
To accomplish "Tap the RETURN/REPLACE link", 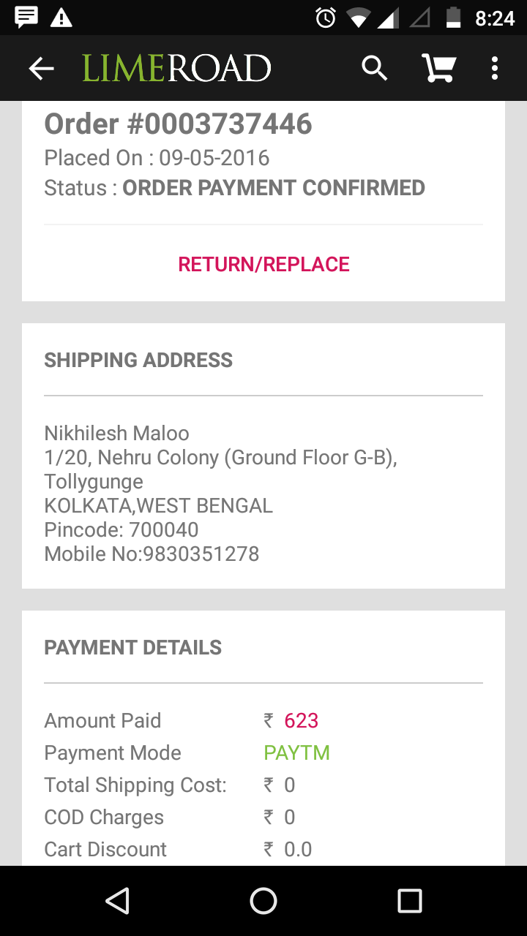I will pos(263,264).
